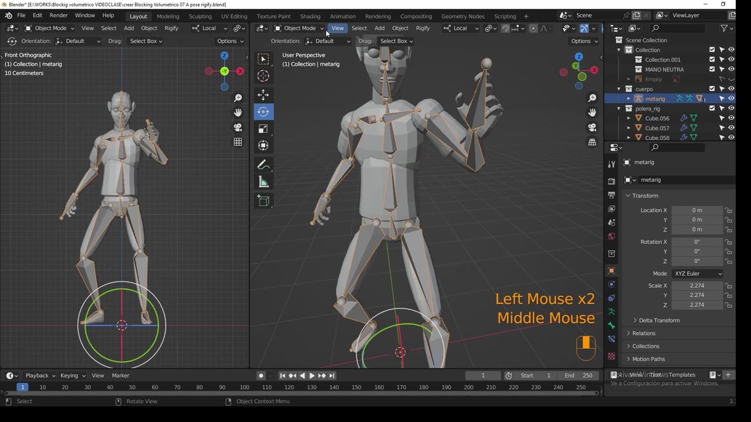This screenshot has height=422, width=751.
Task: Select the current frame 1 marker
Action: pos(22,387)
